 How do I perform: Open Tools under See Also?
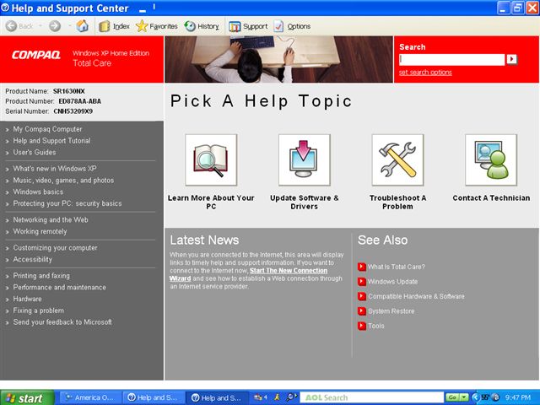(x=376, y=327)
